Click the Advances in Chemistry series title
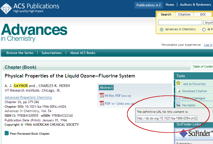The image size is (213, 144). (x=34, y=33)
